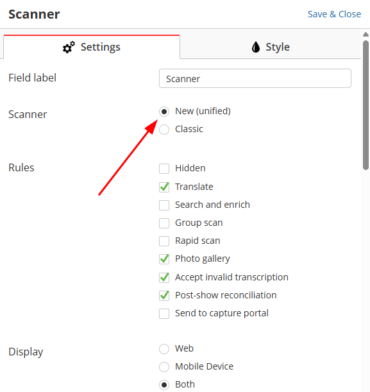Viewport: 370px width, 392px height.
Task: Click the Settings gears icon
Action: [69, 47]
